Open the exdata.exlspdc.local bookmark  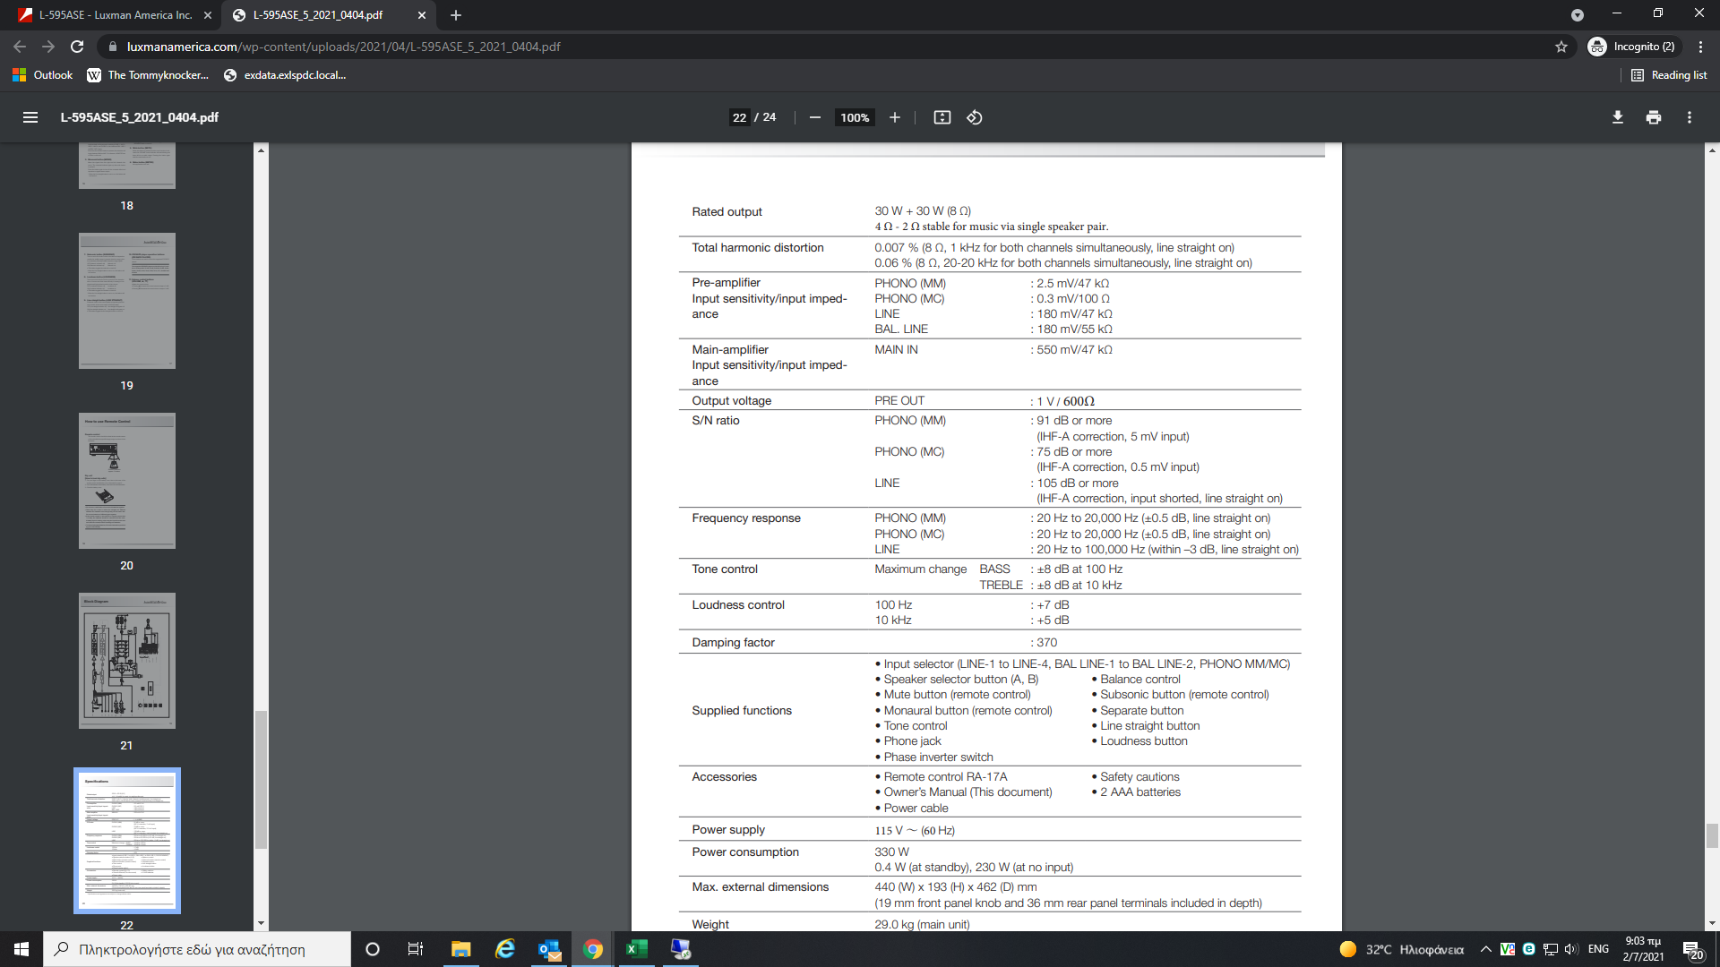coord(285,75)
